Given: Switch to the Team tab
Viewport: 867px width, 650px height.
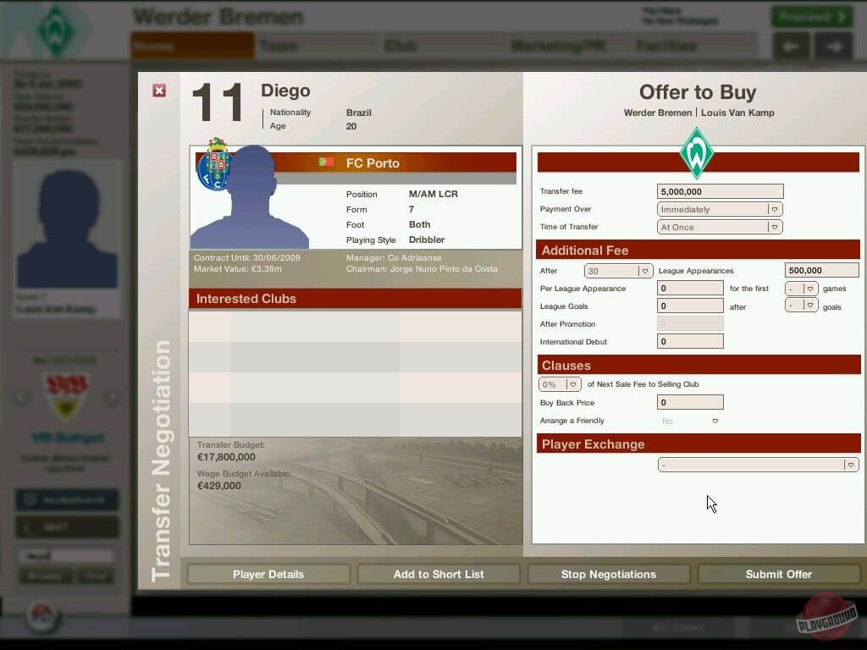Looking at the screenshot, I should click(x=278, y=46).
